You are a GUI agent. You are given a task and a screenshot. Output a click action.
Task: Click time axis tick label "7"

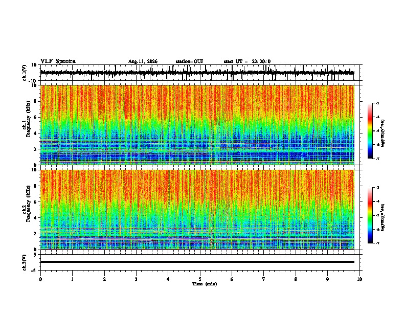pyautogui.click(x=264, y=279)
